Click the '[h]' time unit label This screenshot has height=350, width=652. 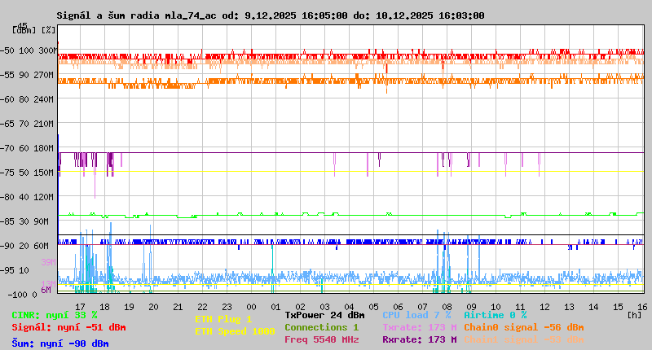(634, 315)
